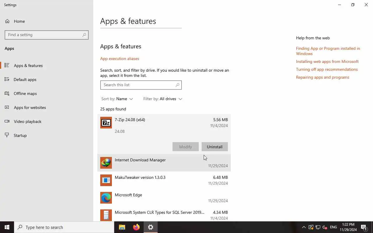Click the taskbar clock 1:22 PM
This screenshot has width=373, height=233.
click(x=348, y=225)
